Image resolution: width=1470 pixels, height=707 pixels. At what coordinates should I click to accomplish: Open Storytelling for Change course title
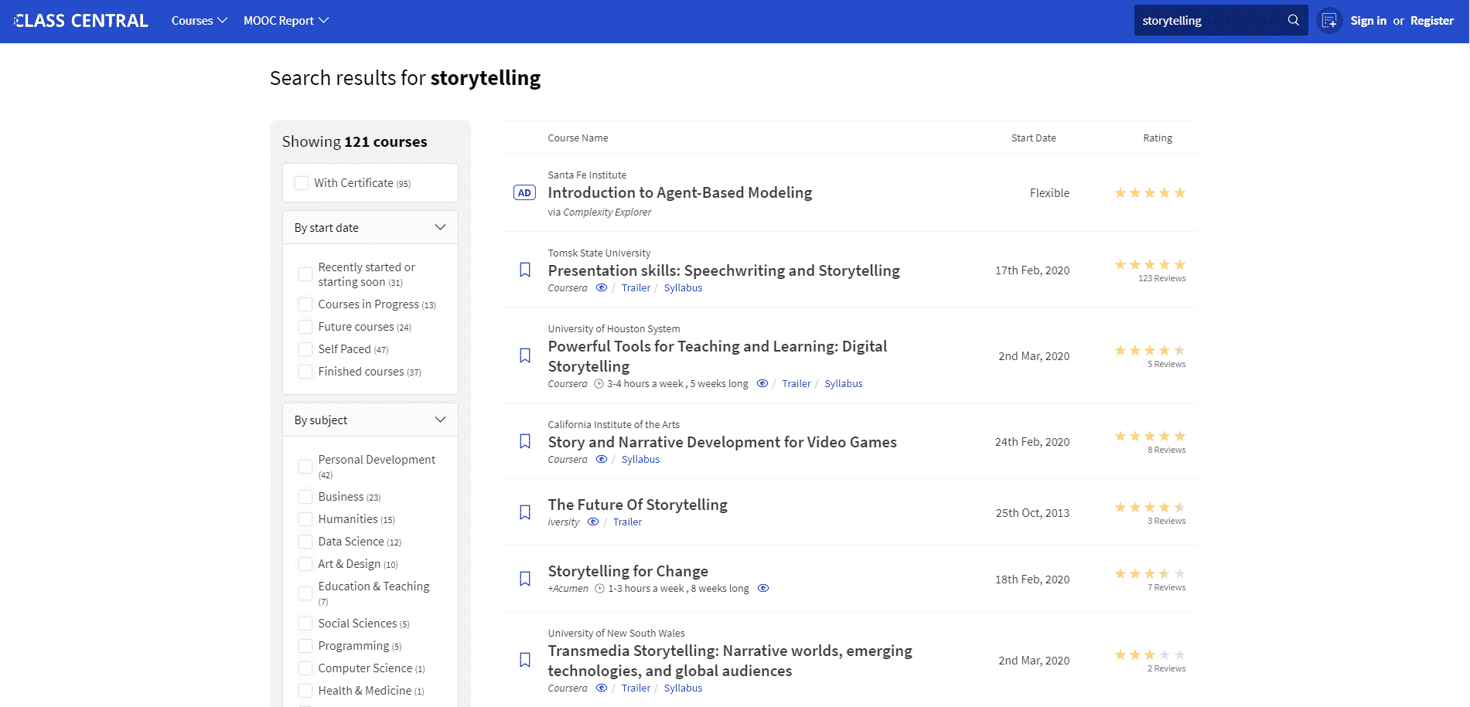pos(628,571)
